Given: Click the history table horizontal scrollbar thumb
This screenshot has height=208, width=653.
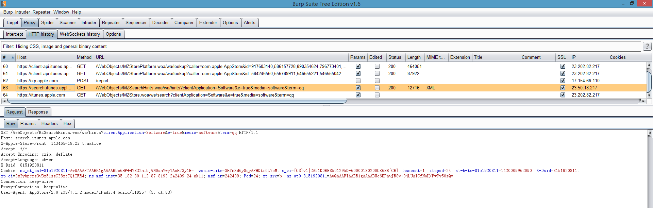Looking at the screenshot, I should (177, 101).
